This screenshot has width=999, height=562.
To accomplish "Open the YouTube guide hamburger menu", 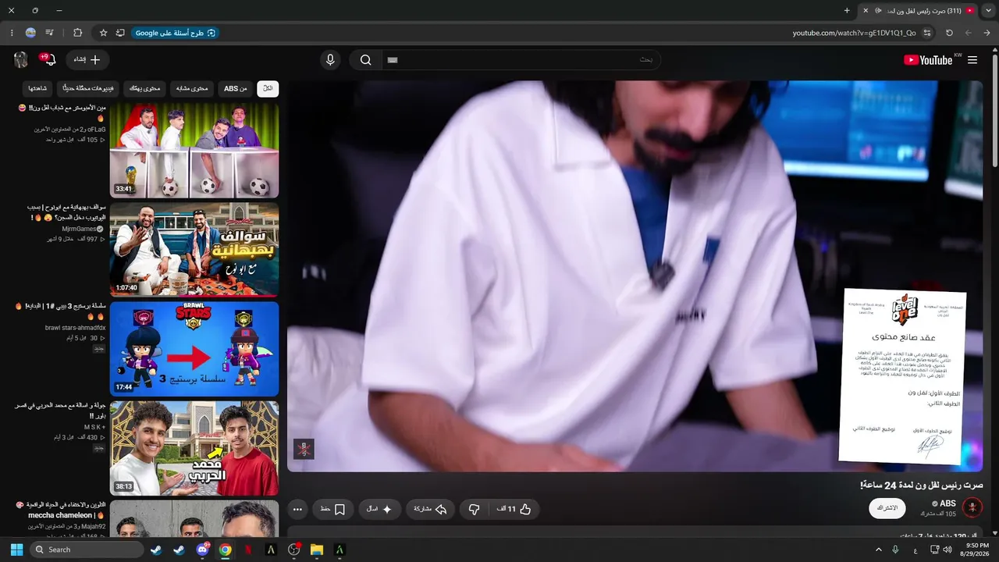I will point(972,60).
